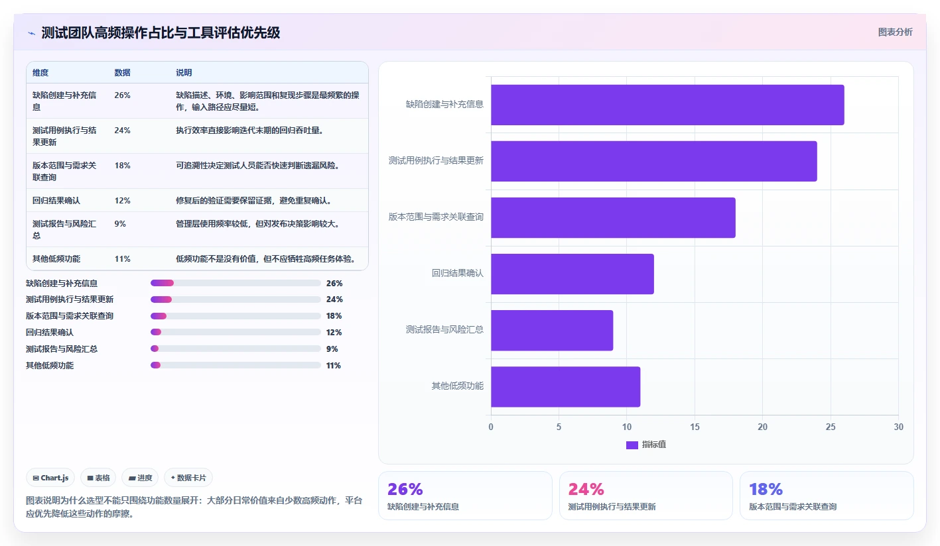The image size is (940, 546).
Task: Click the 24% value beside the progress bars
Action: tap(334, 300)
